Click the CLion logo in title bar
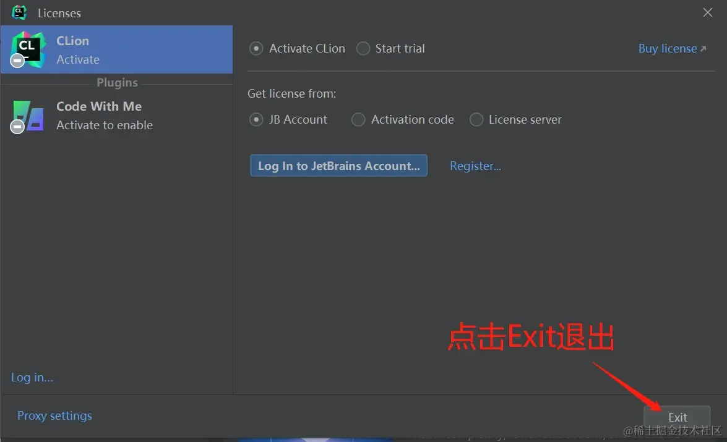 pos(19,12)
